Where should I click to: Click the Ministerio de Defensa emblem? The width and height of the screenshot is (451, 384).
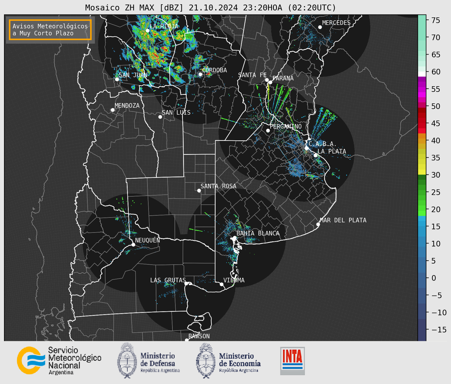127,361
